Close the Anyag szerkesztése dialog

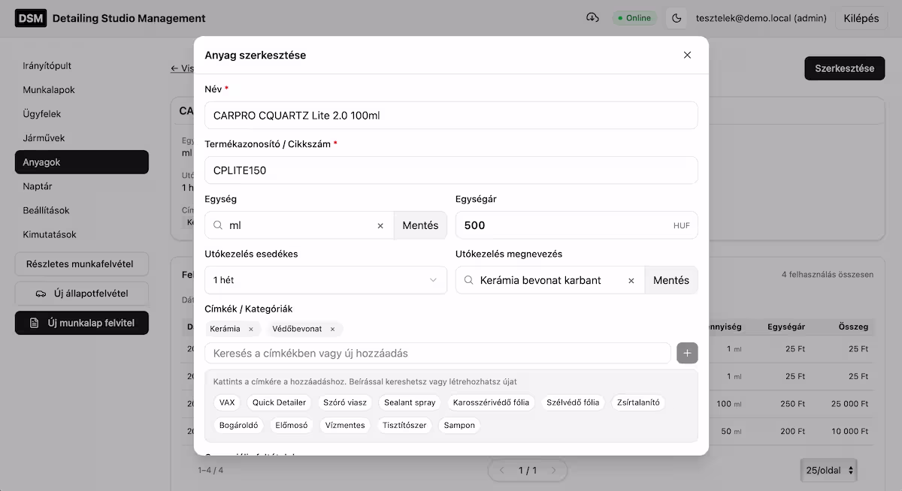pyautogui.click(x=687, y=55)
